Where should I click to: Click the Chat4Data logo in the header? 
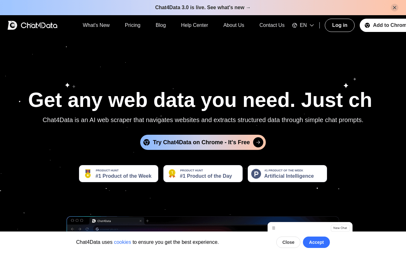pos(32,25)
